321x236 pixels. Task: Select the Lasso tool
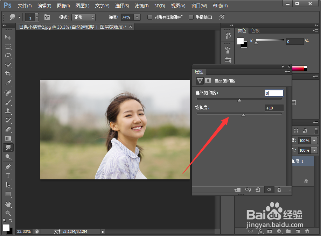pos(8,56)
